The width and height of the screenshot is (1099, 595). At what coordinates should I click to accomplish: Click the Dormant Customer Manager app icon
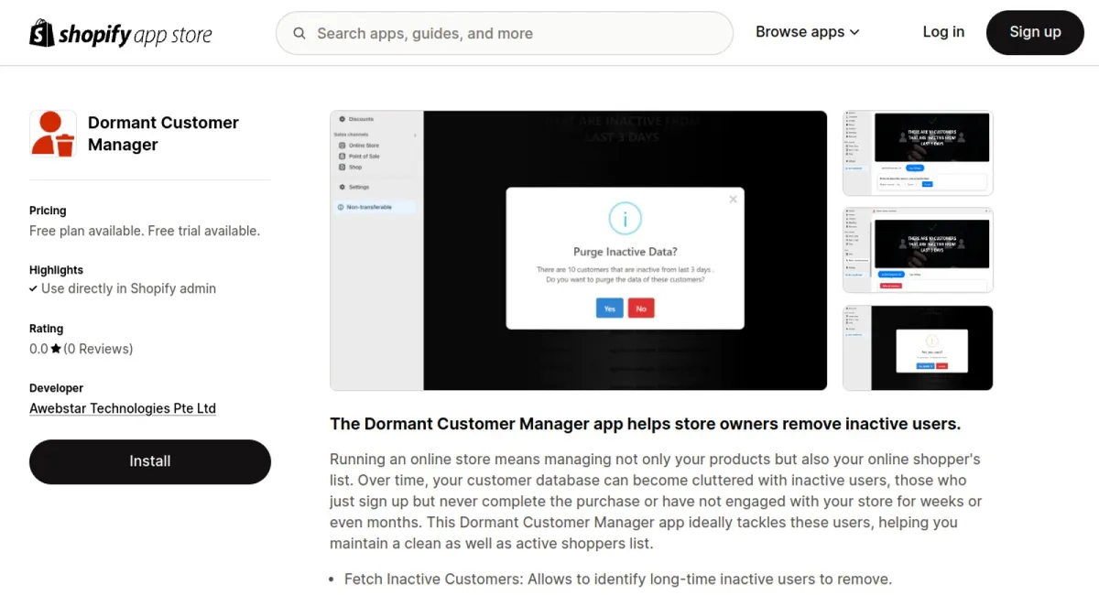(53, 134)
